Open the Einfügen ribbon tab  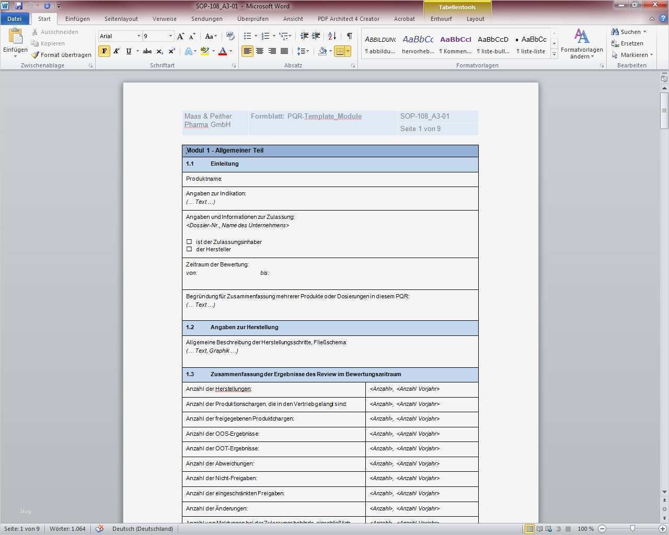(77, 19)
